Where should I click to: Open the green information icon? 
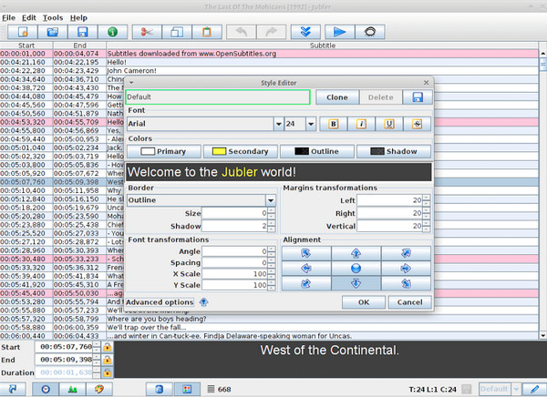tap(113, 32)
